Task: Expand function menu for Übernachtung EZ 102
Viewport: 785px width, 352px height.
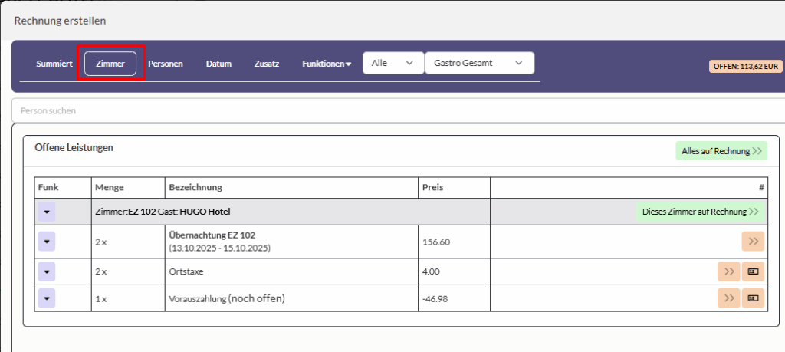Action: [47, 242]
